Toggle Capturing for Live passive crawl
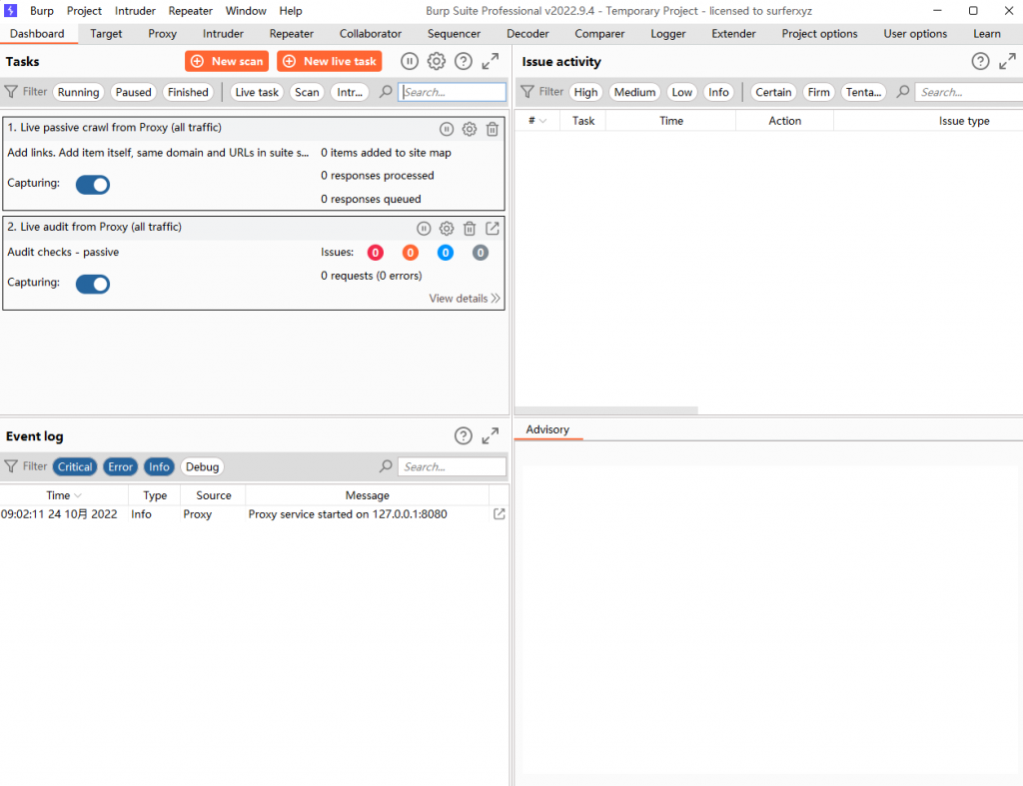Screen dimensions: 1023x786 tap(93, 185)
